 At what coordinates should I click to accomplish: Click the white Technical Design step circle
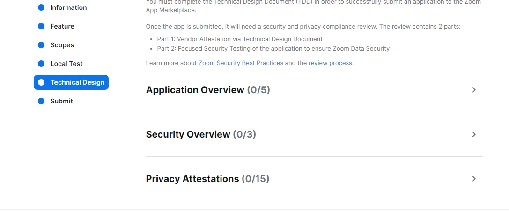41,82
